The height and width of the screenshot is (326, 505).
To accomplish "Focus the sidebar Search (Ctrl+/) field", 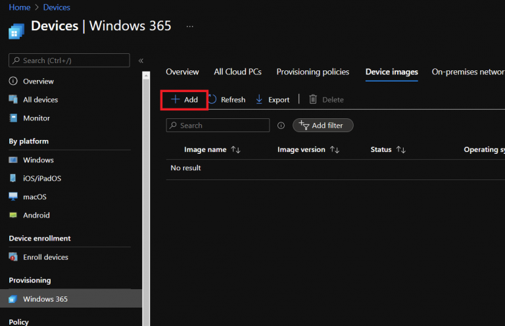I will pos(69,60).
